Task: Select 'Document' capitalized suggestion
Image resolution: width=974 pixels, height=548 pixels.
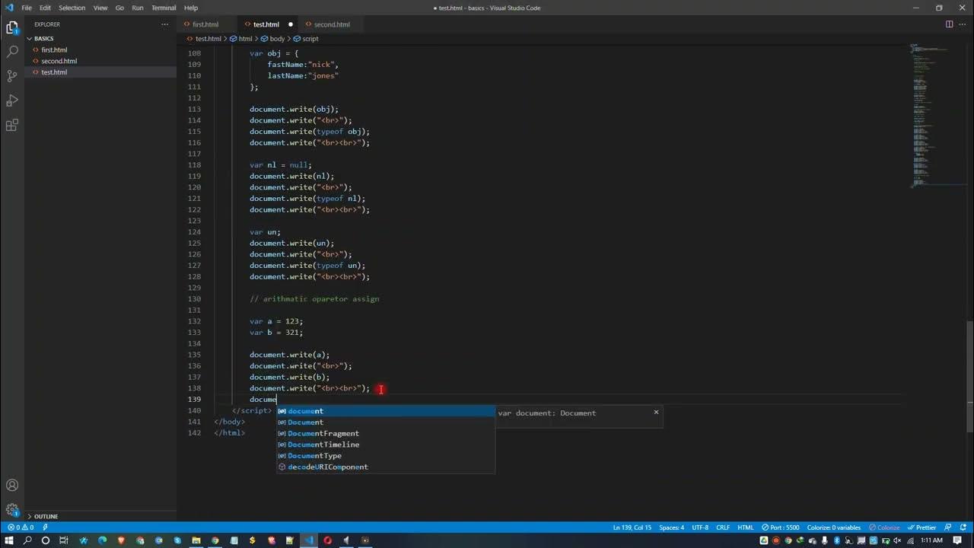Action: coord(386,422)
